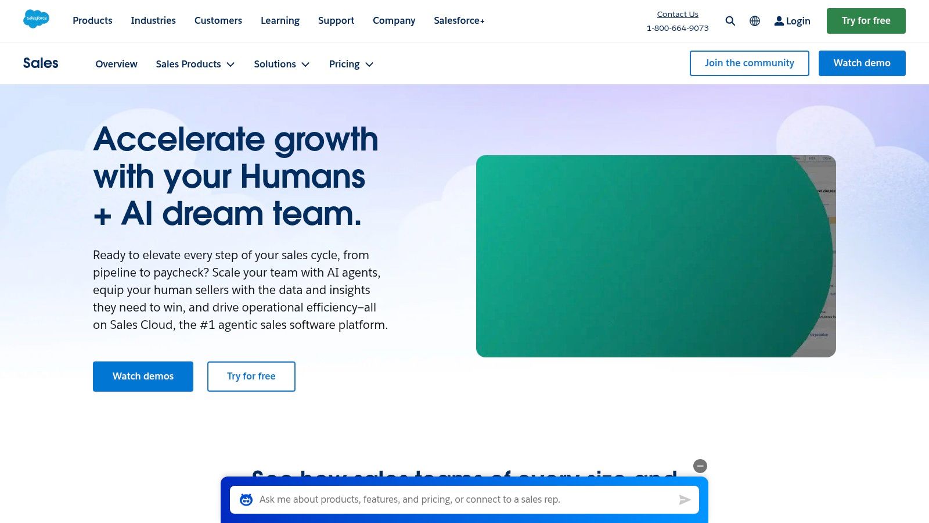Click the Watch demo button

coord(862,63)
